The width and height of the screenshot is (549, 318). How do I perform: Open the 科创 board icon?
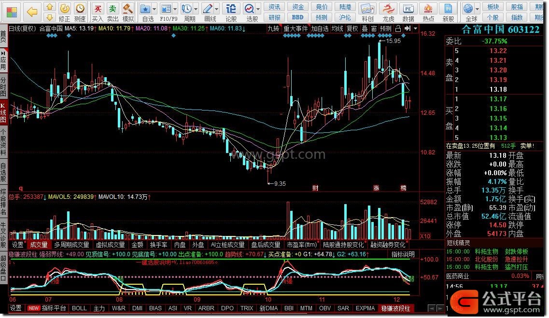pos(367,9)
